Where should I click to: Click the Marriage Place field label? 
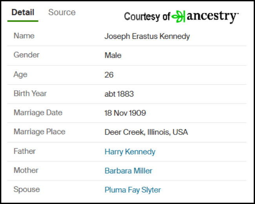[40, 131]
